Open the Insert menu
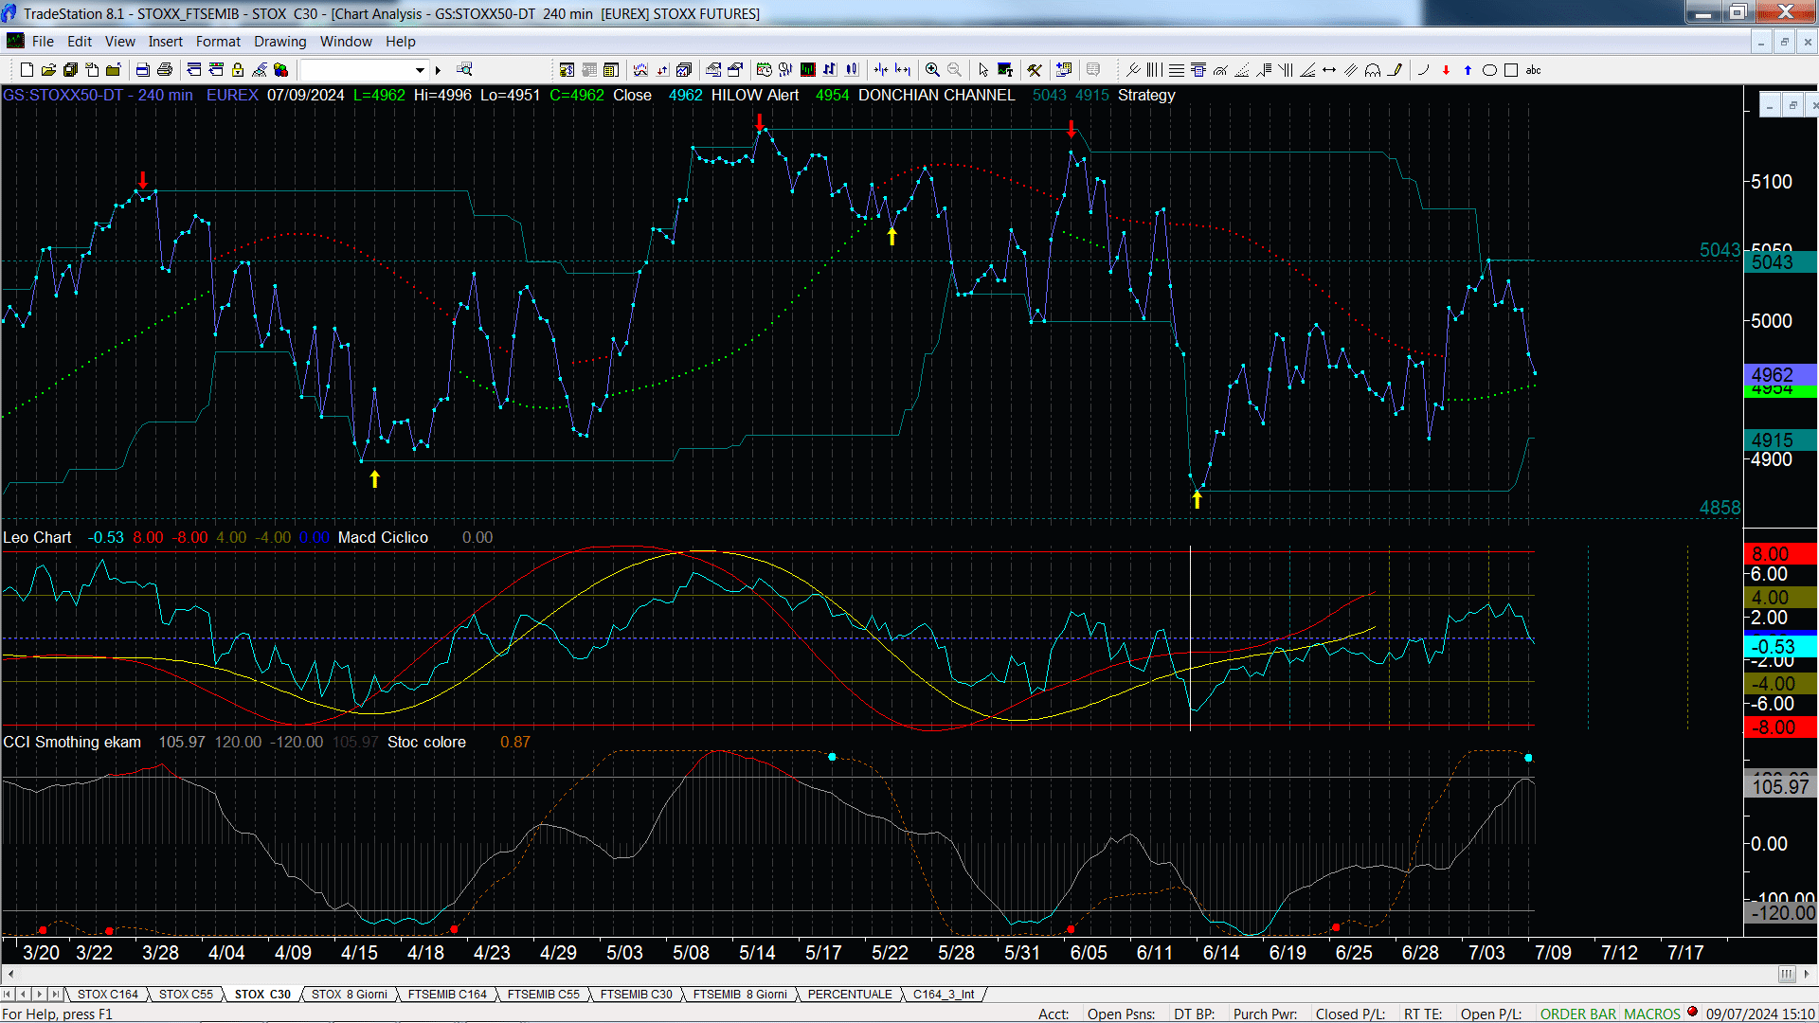This screenshot has width=1819, height=1023. [166, 42]
